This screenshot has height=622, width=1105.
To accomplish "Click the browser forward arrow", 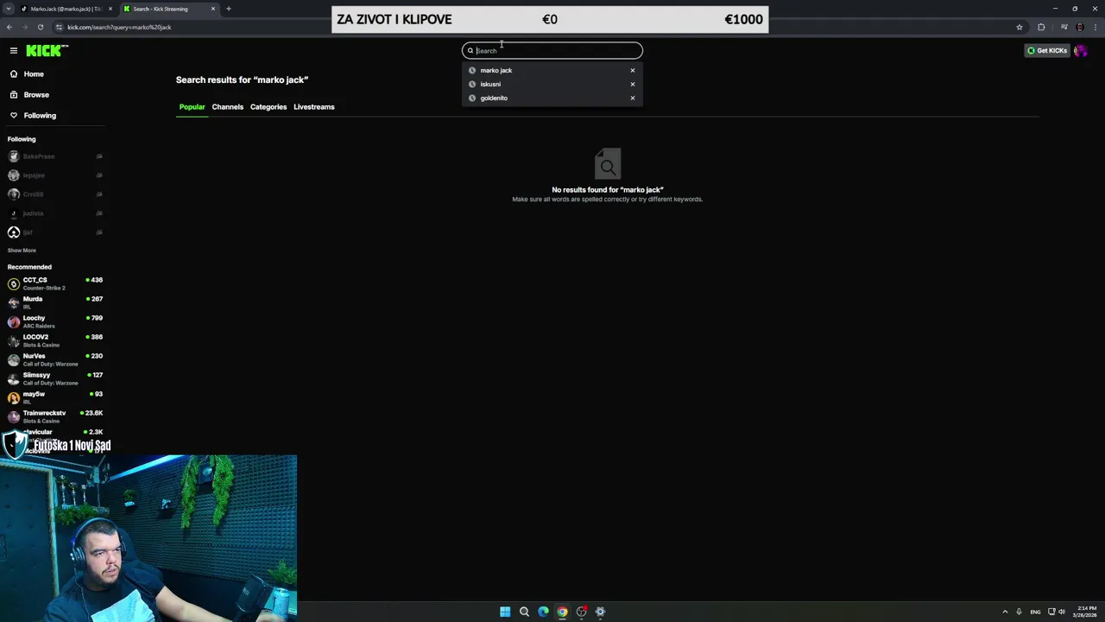I will pos(24,27).
